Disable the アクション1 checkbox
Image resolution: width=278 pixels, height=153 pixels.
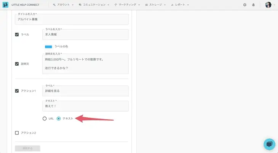click(17, 91)
